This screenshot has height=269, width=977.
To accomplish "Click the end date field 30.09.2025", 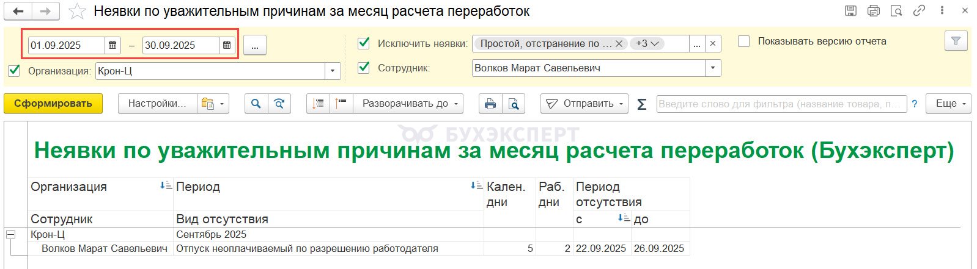I will click(181, 45).
